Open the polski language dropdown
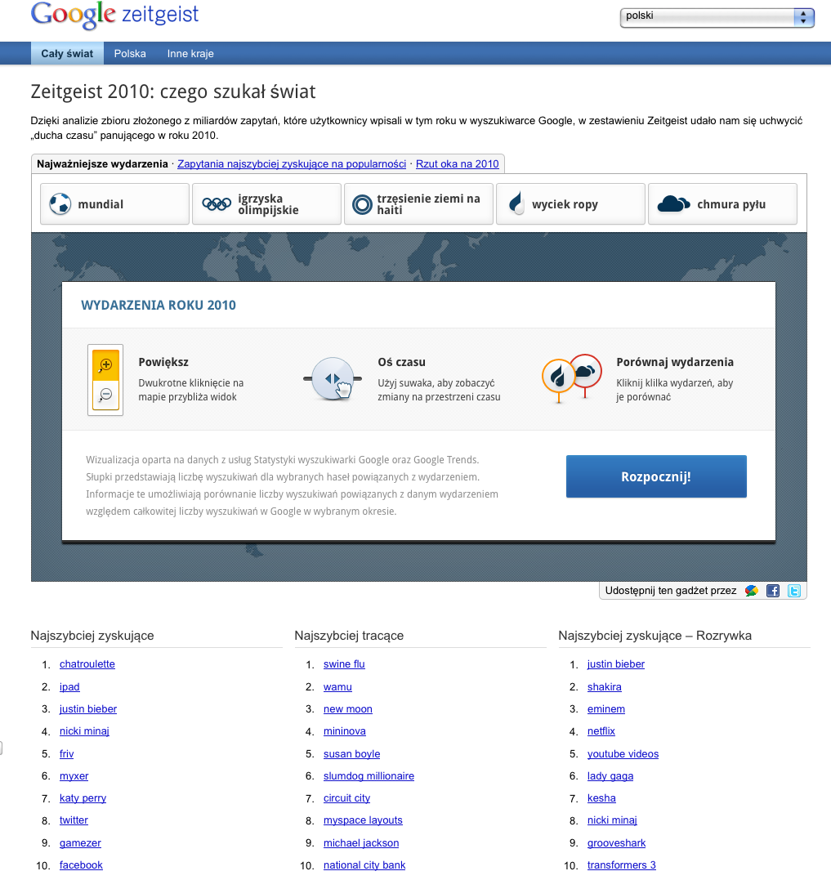 click(x=717, y=17)
